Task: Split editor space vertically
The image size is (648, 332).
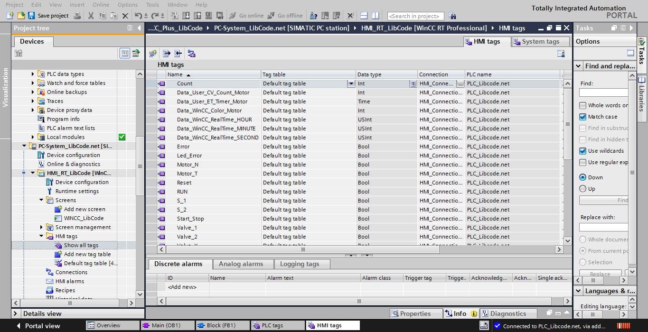Action: [375, 16]
